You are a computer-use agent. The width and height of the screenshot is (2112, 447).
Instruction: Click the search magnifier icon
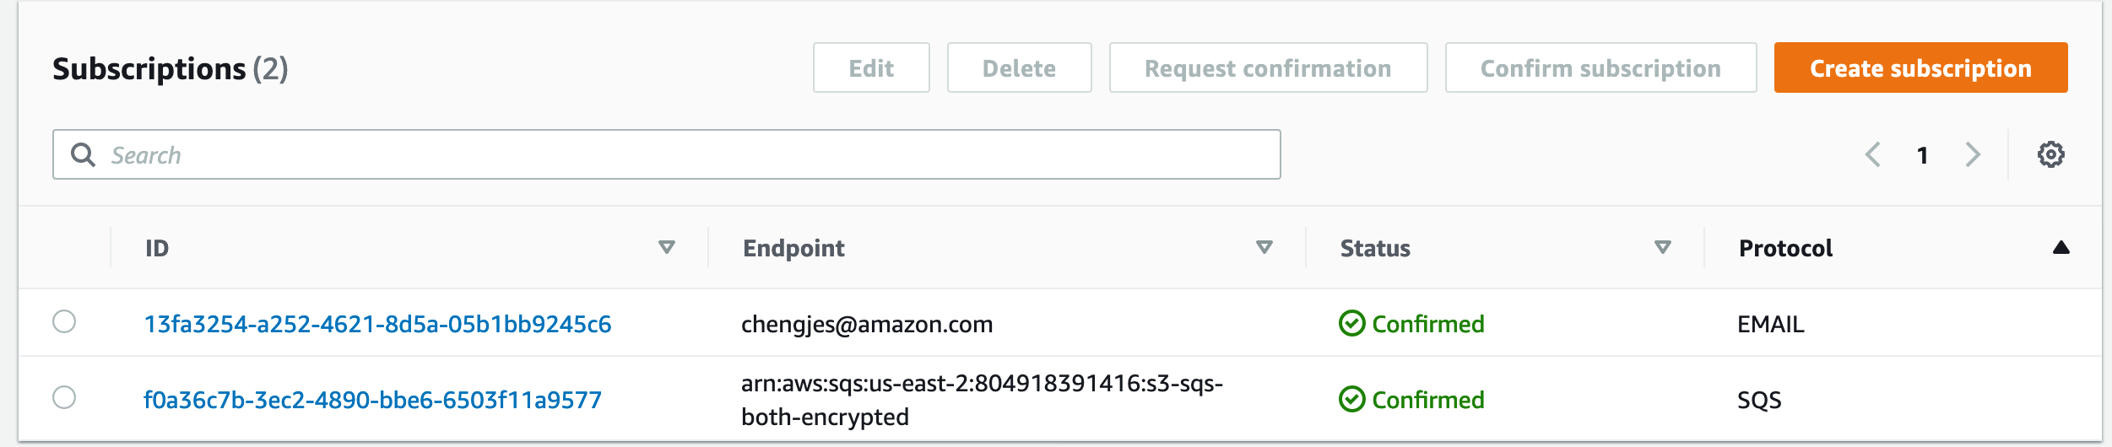(x=83, y=154)
